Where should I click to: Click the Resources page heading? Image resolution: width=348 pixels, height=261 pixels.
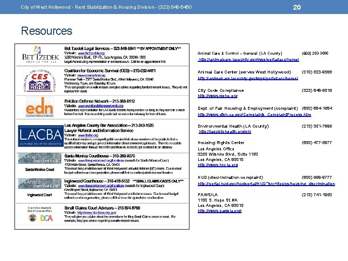46,31
